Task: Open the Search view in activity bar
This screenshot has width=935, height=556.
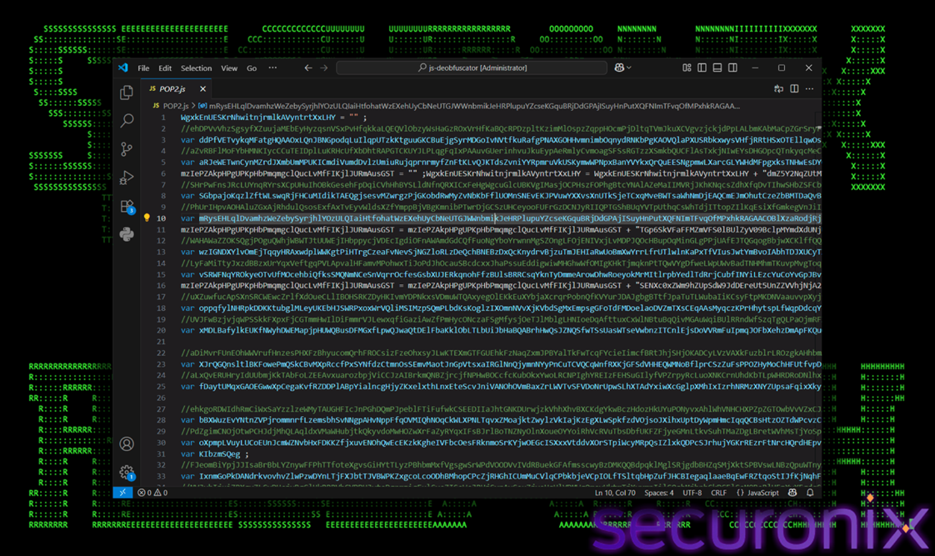Action: (x=127, y=121)
